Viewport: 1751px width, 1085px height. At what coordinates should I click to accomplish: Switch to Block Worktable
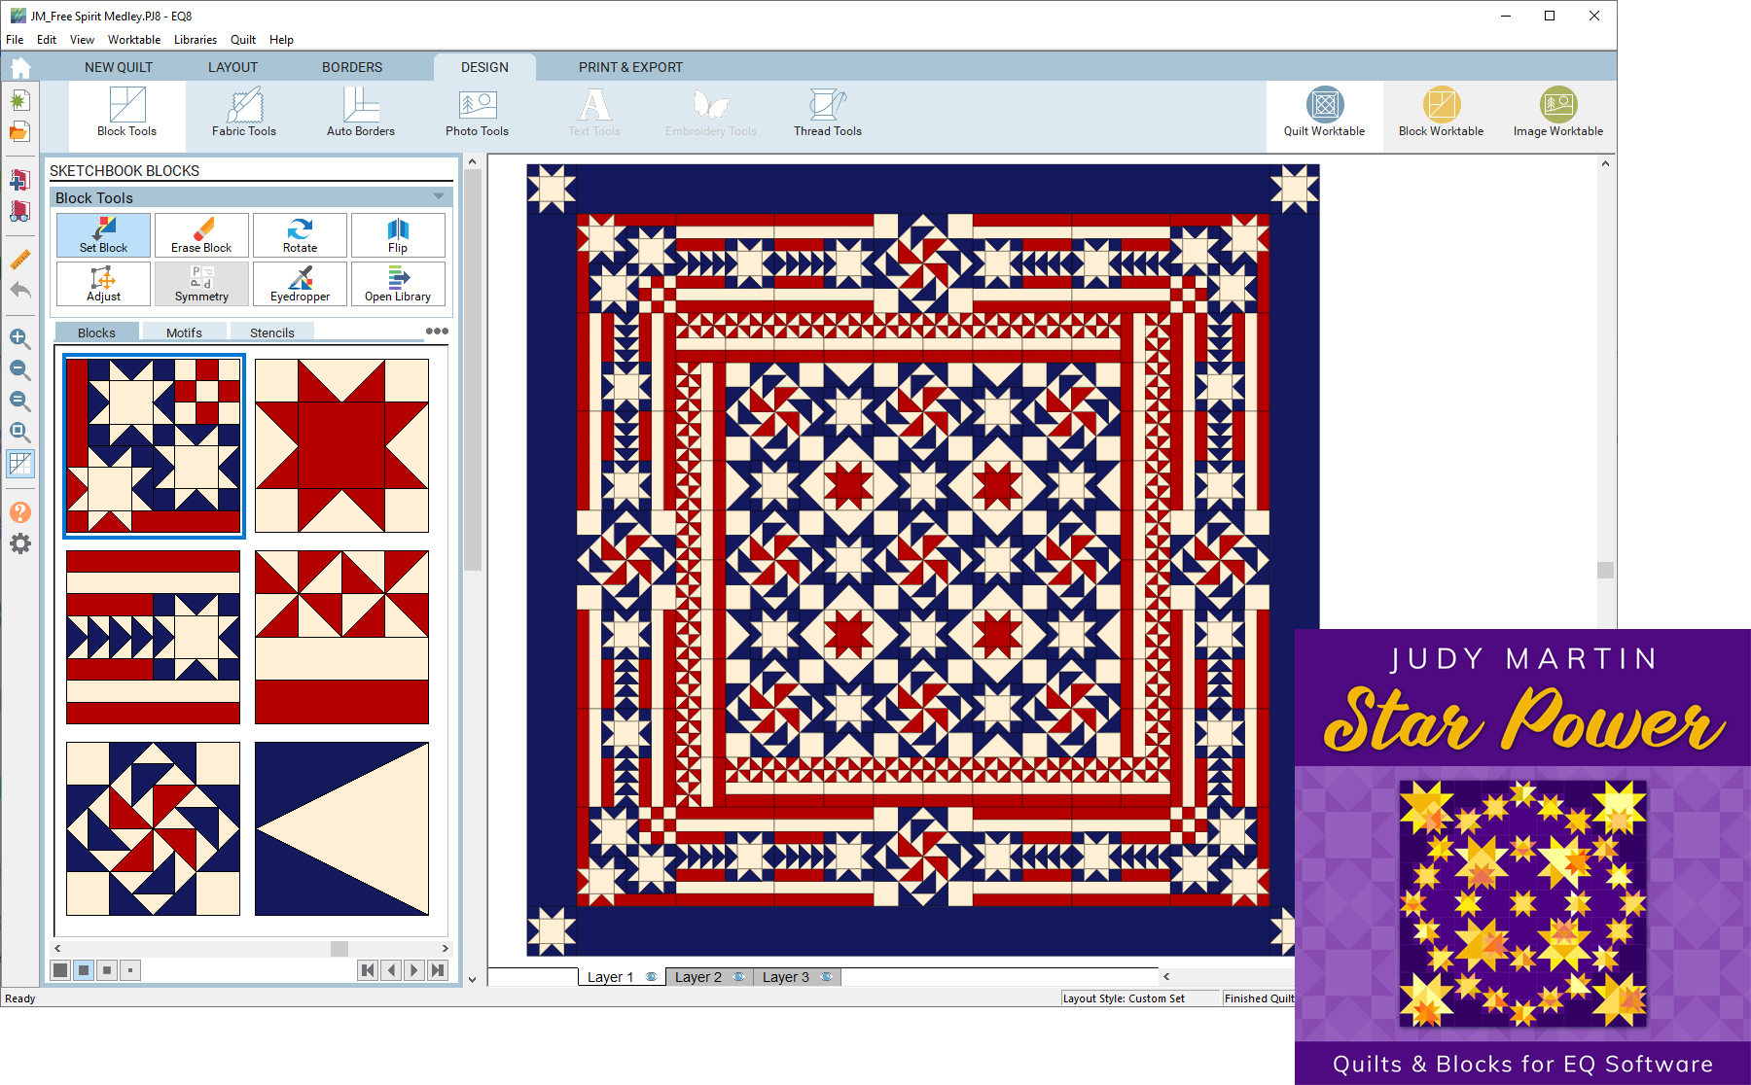coord(1441,114)
